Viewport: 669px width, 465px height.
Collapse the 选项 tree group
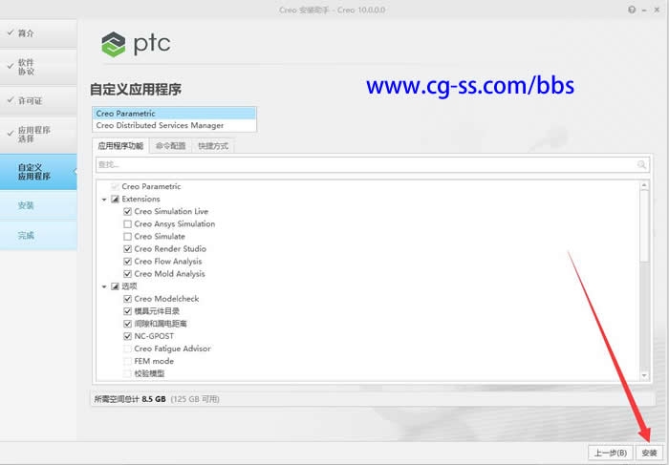tap(103, 286)
